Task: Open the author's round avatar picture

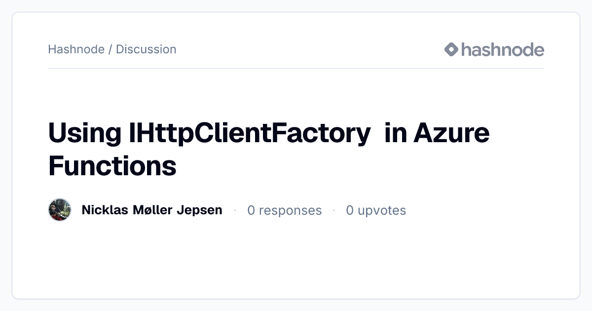Action: click(60, 210)
